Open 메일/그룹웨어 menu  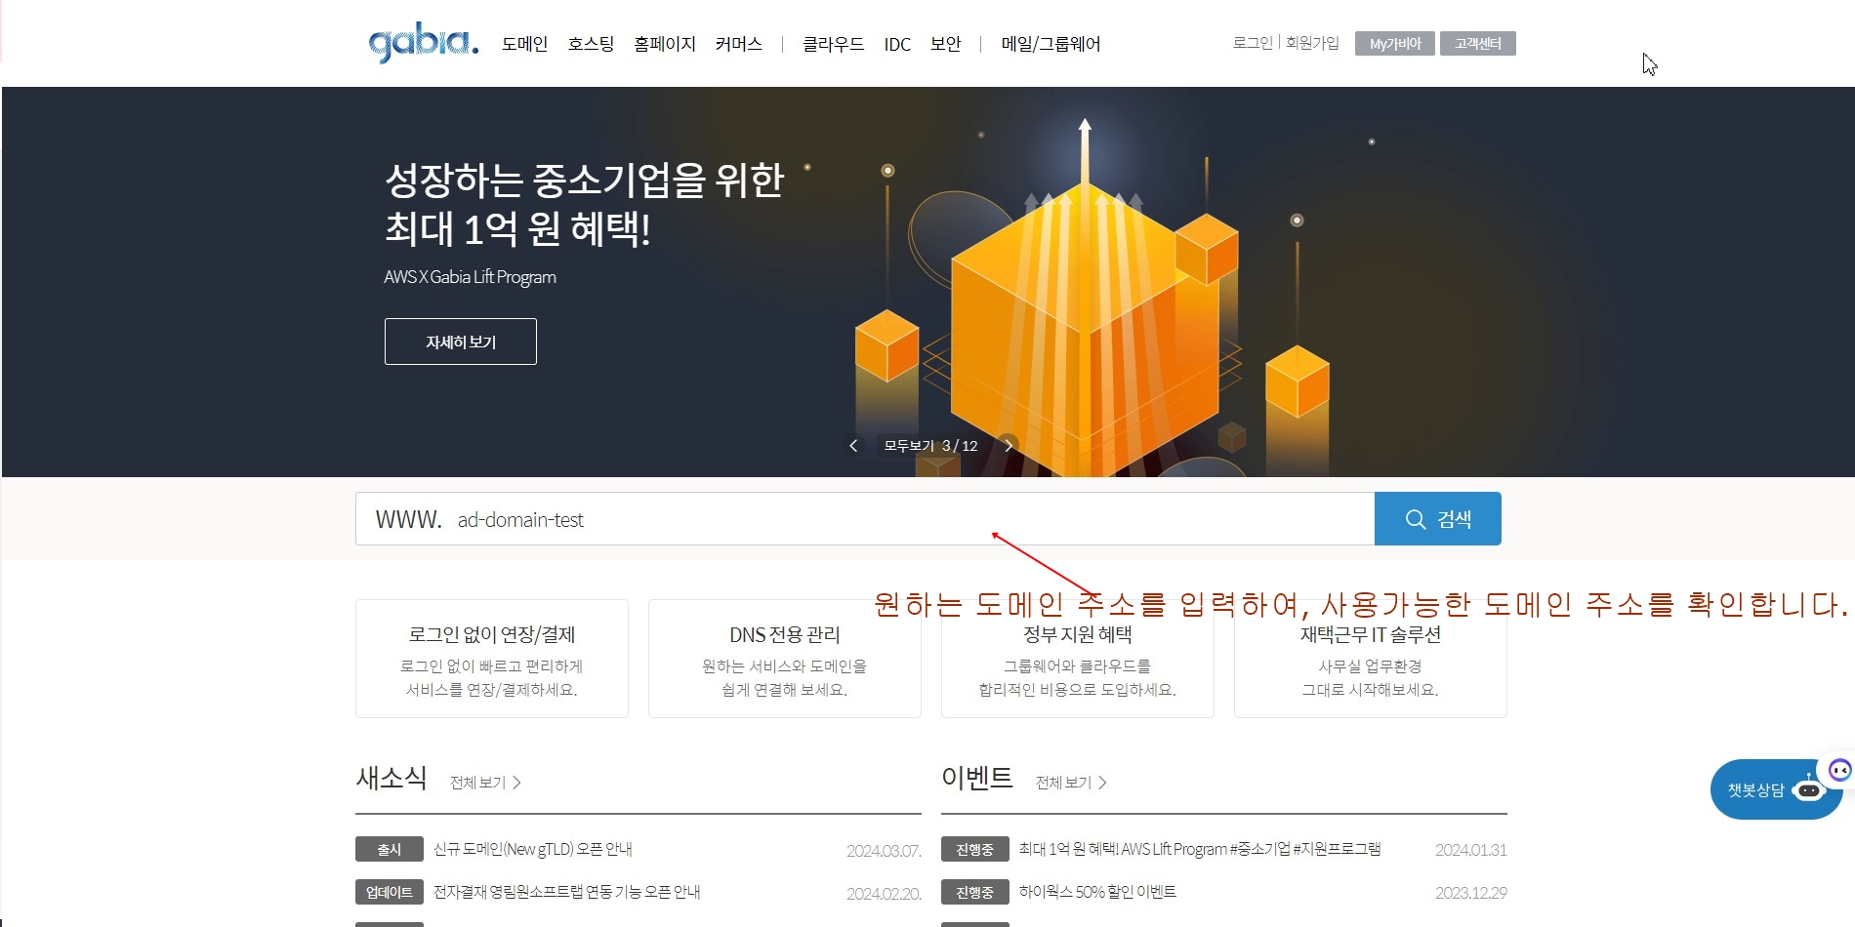[x=1051, y=44]
